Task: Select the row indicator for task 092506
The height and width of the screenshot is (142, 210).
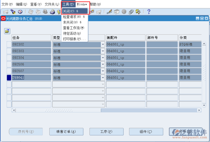Action: [9, 64]
